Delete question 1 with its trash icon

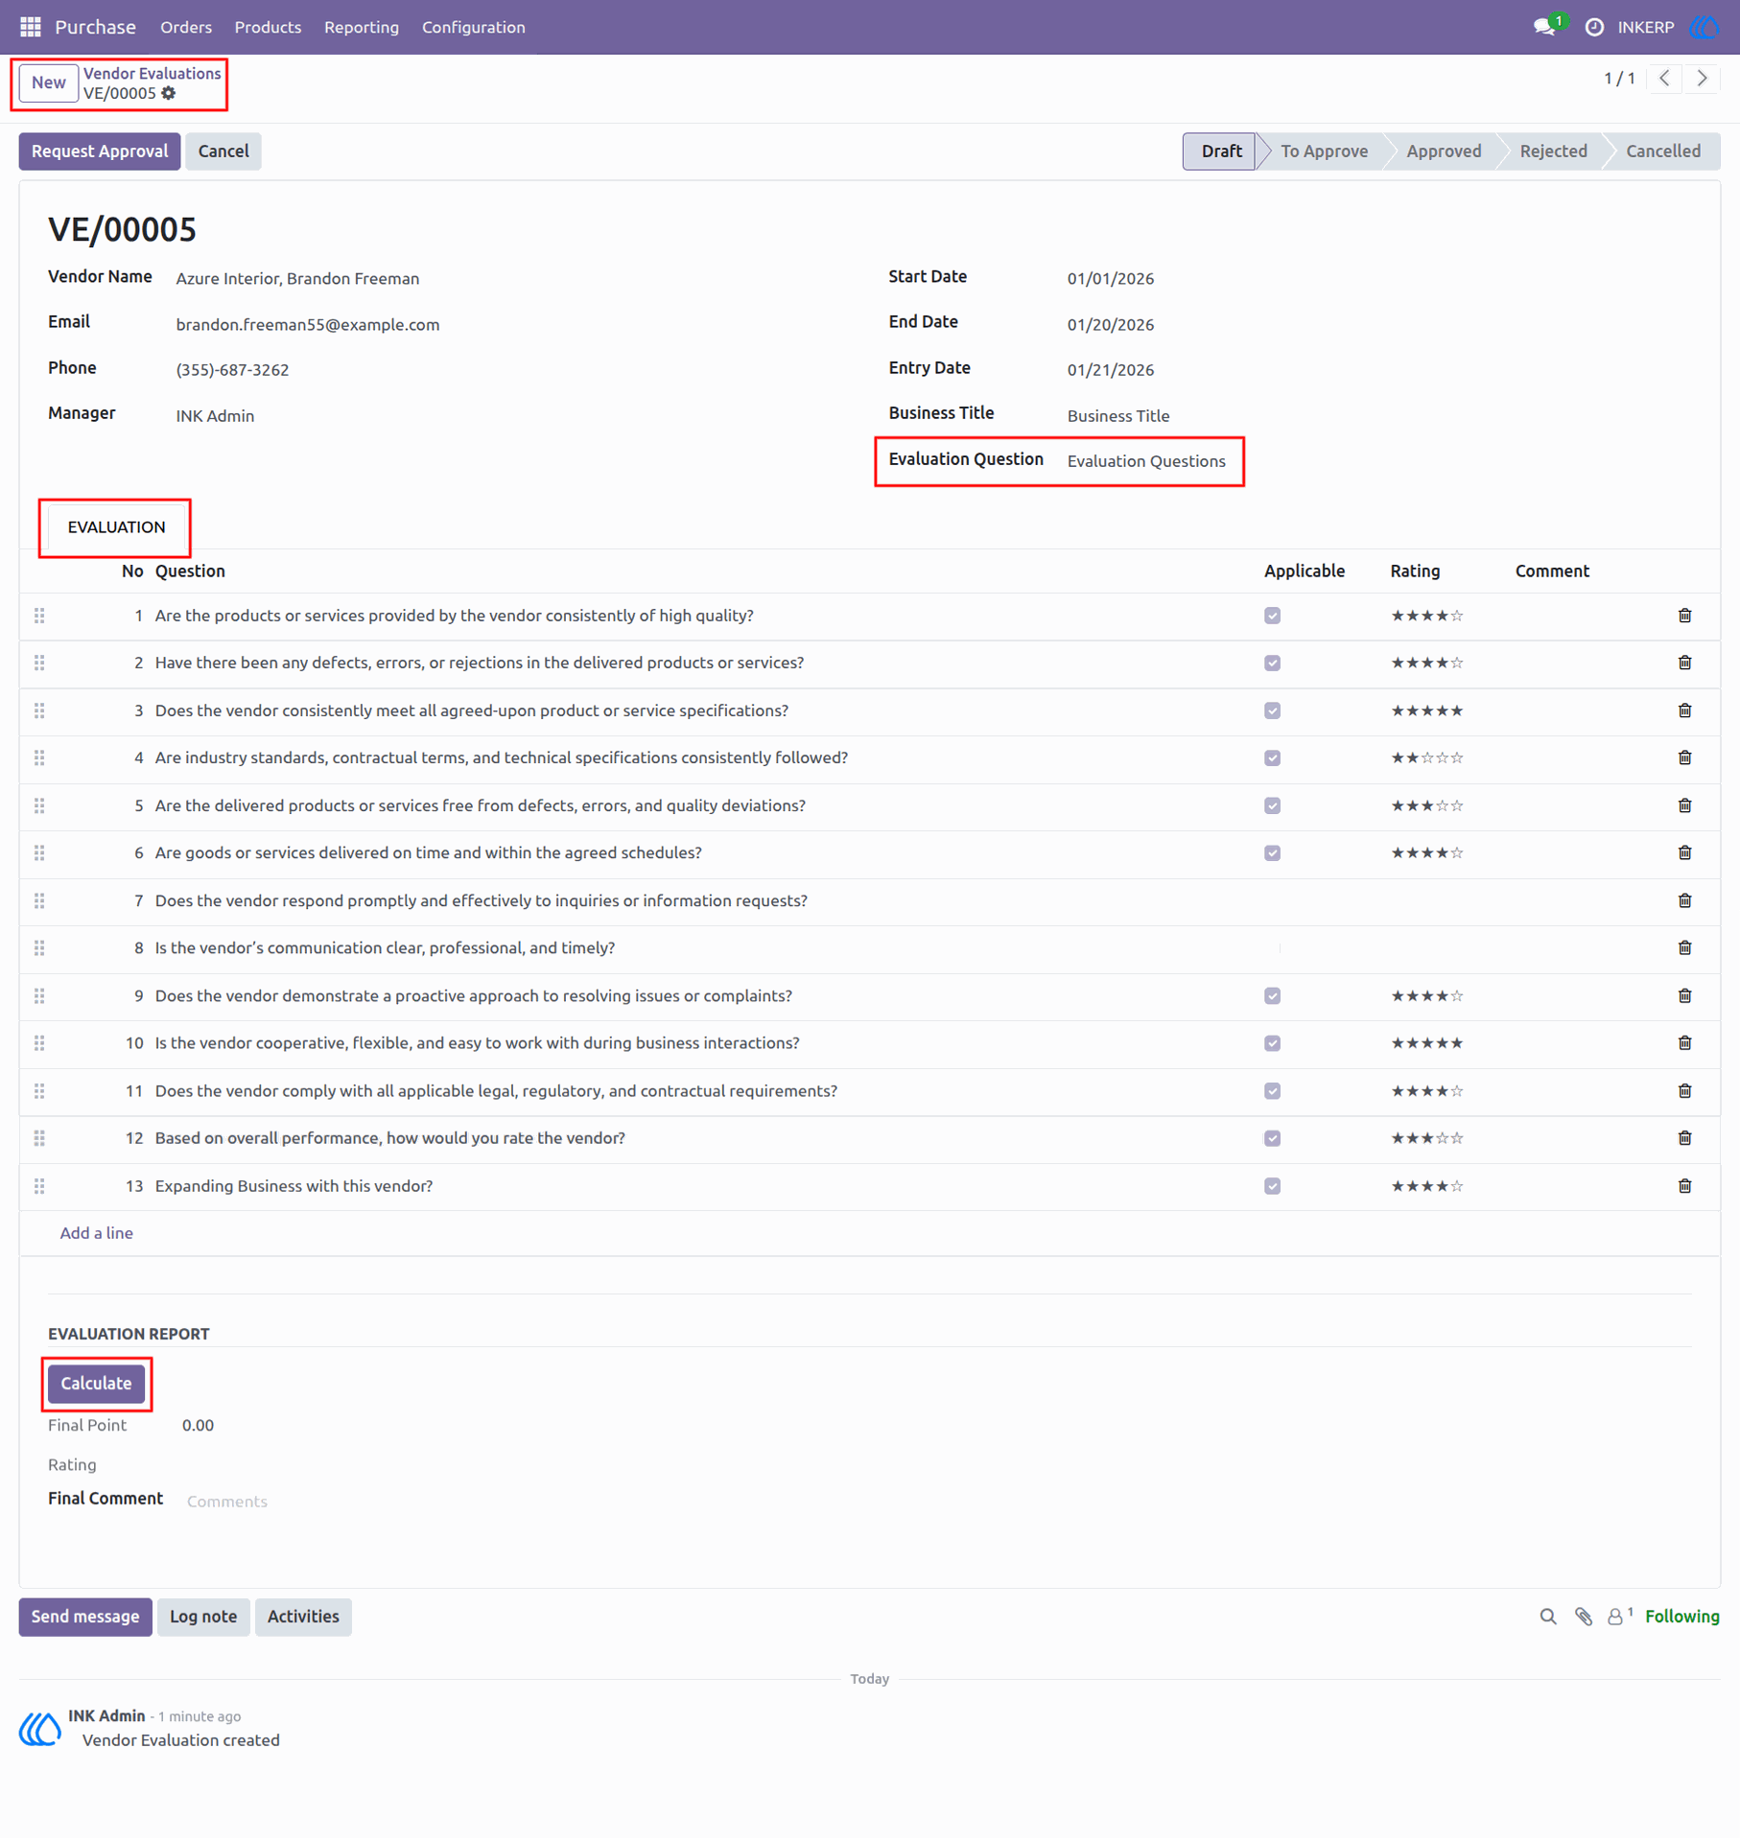1684,616
